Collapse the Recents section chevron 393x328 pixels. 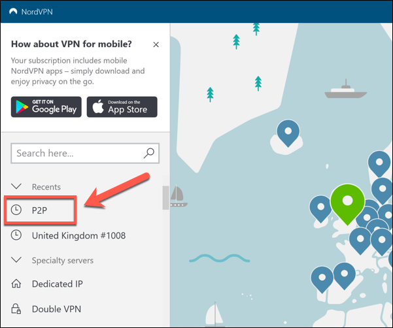pyautogui.click(x=16, y=186)
